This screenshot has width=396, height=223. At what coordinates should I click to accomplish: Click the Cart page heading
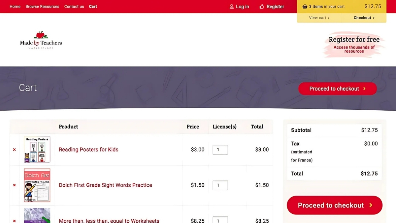pyautogui.click(x=28, y=88)
